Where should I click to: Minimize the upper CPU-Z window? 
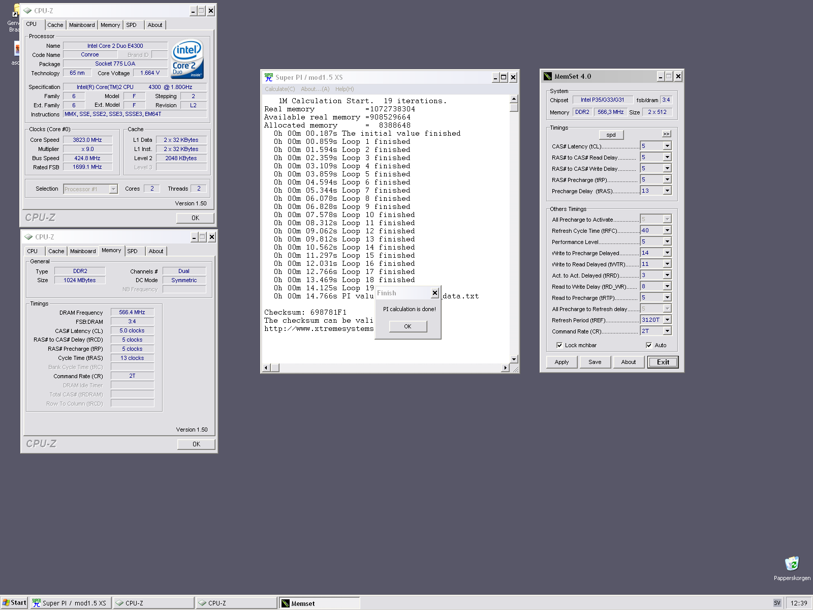pos(193,11)
